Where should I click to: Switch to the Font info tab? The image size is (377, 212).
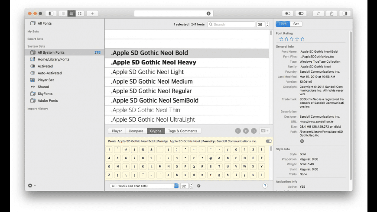(283, 24)
